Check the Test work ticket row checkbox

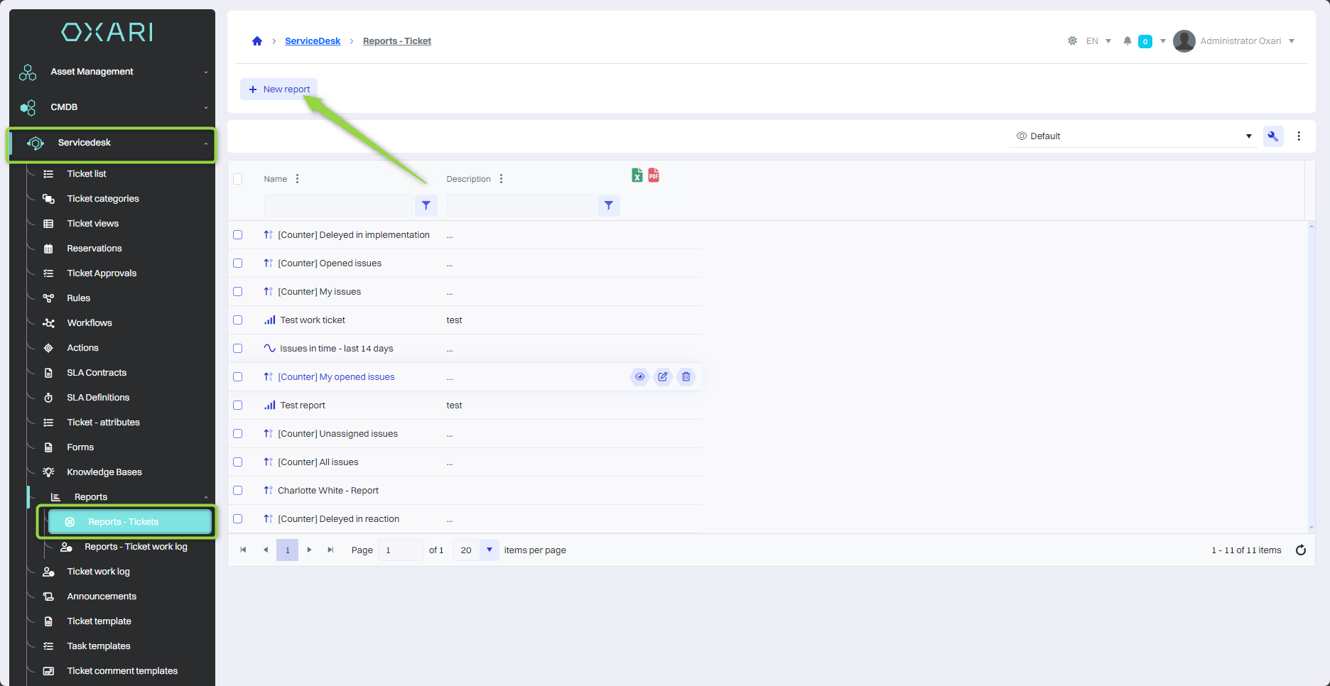pyautogui.click(x=238, y=320)
